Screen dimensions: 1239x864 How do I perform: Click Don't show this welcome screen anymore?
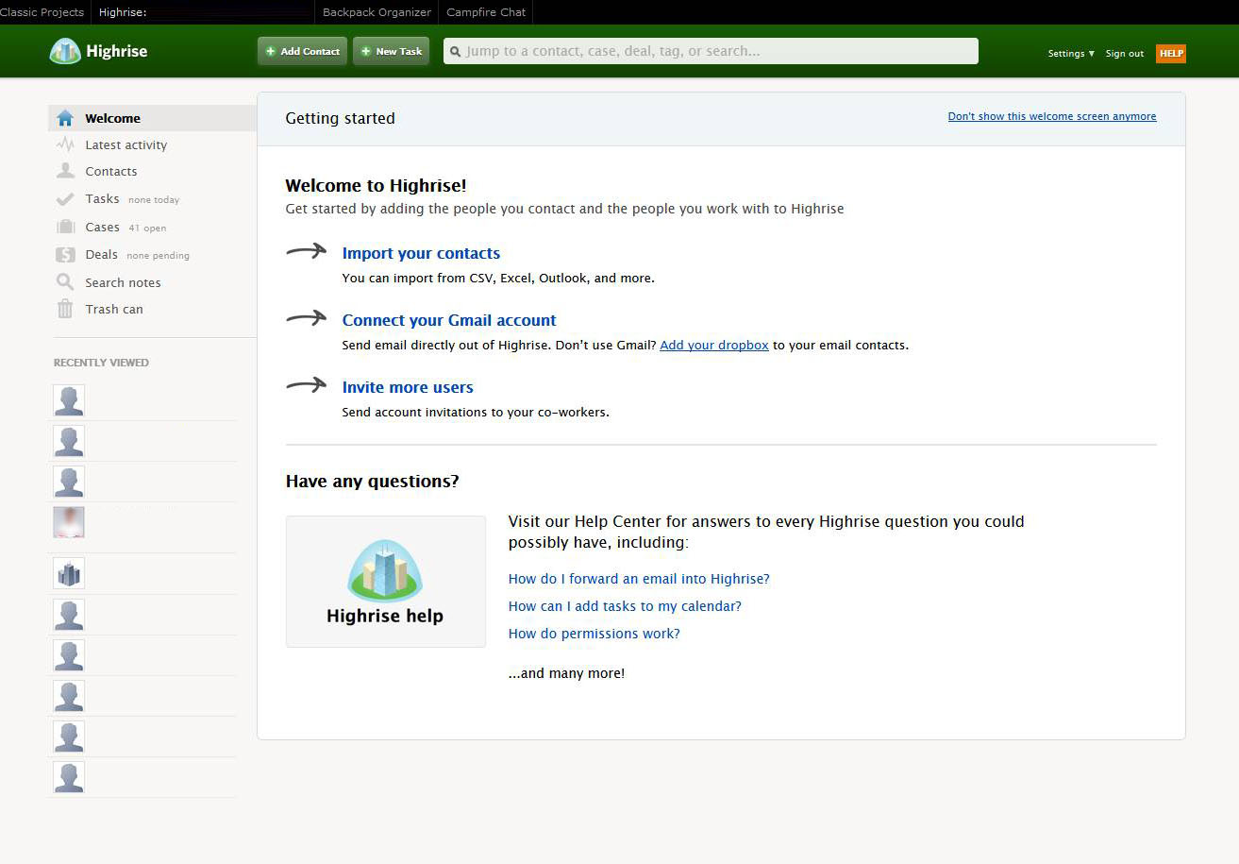[1052, 116]
